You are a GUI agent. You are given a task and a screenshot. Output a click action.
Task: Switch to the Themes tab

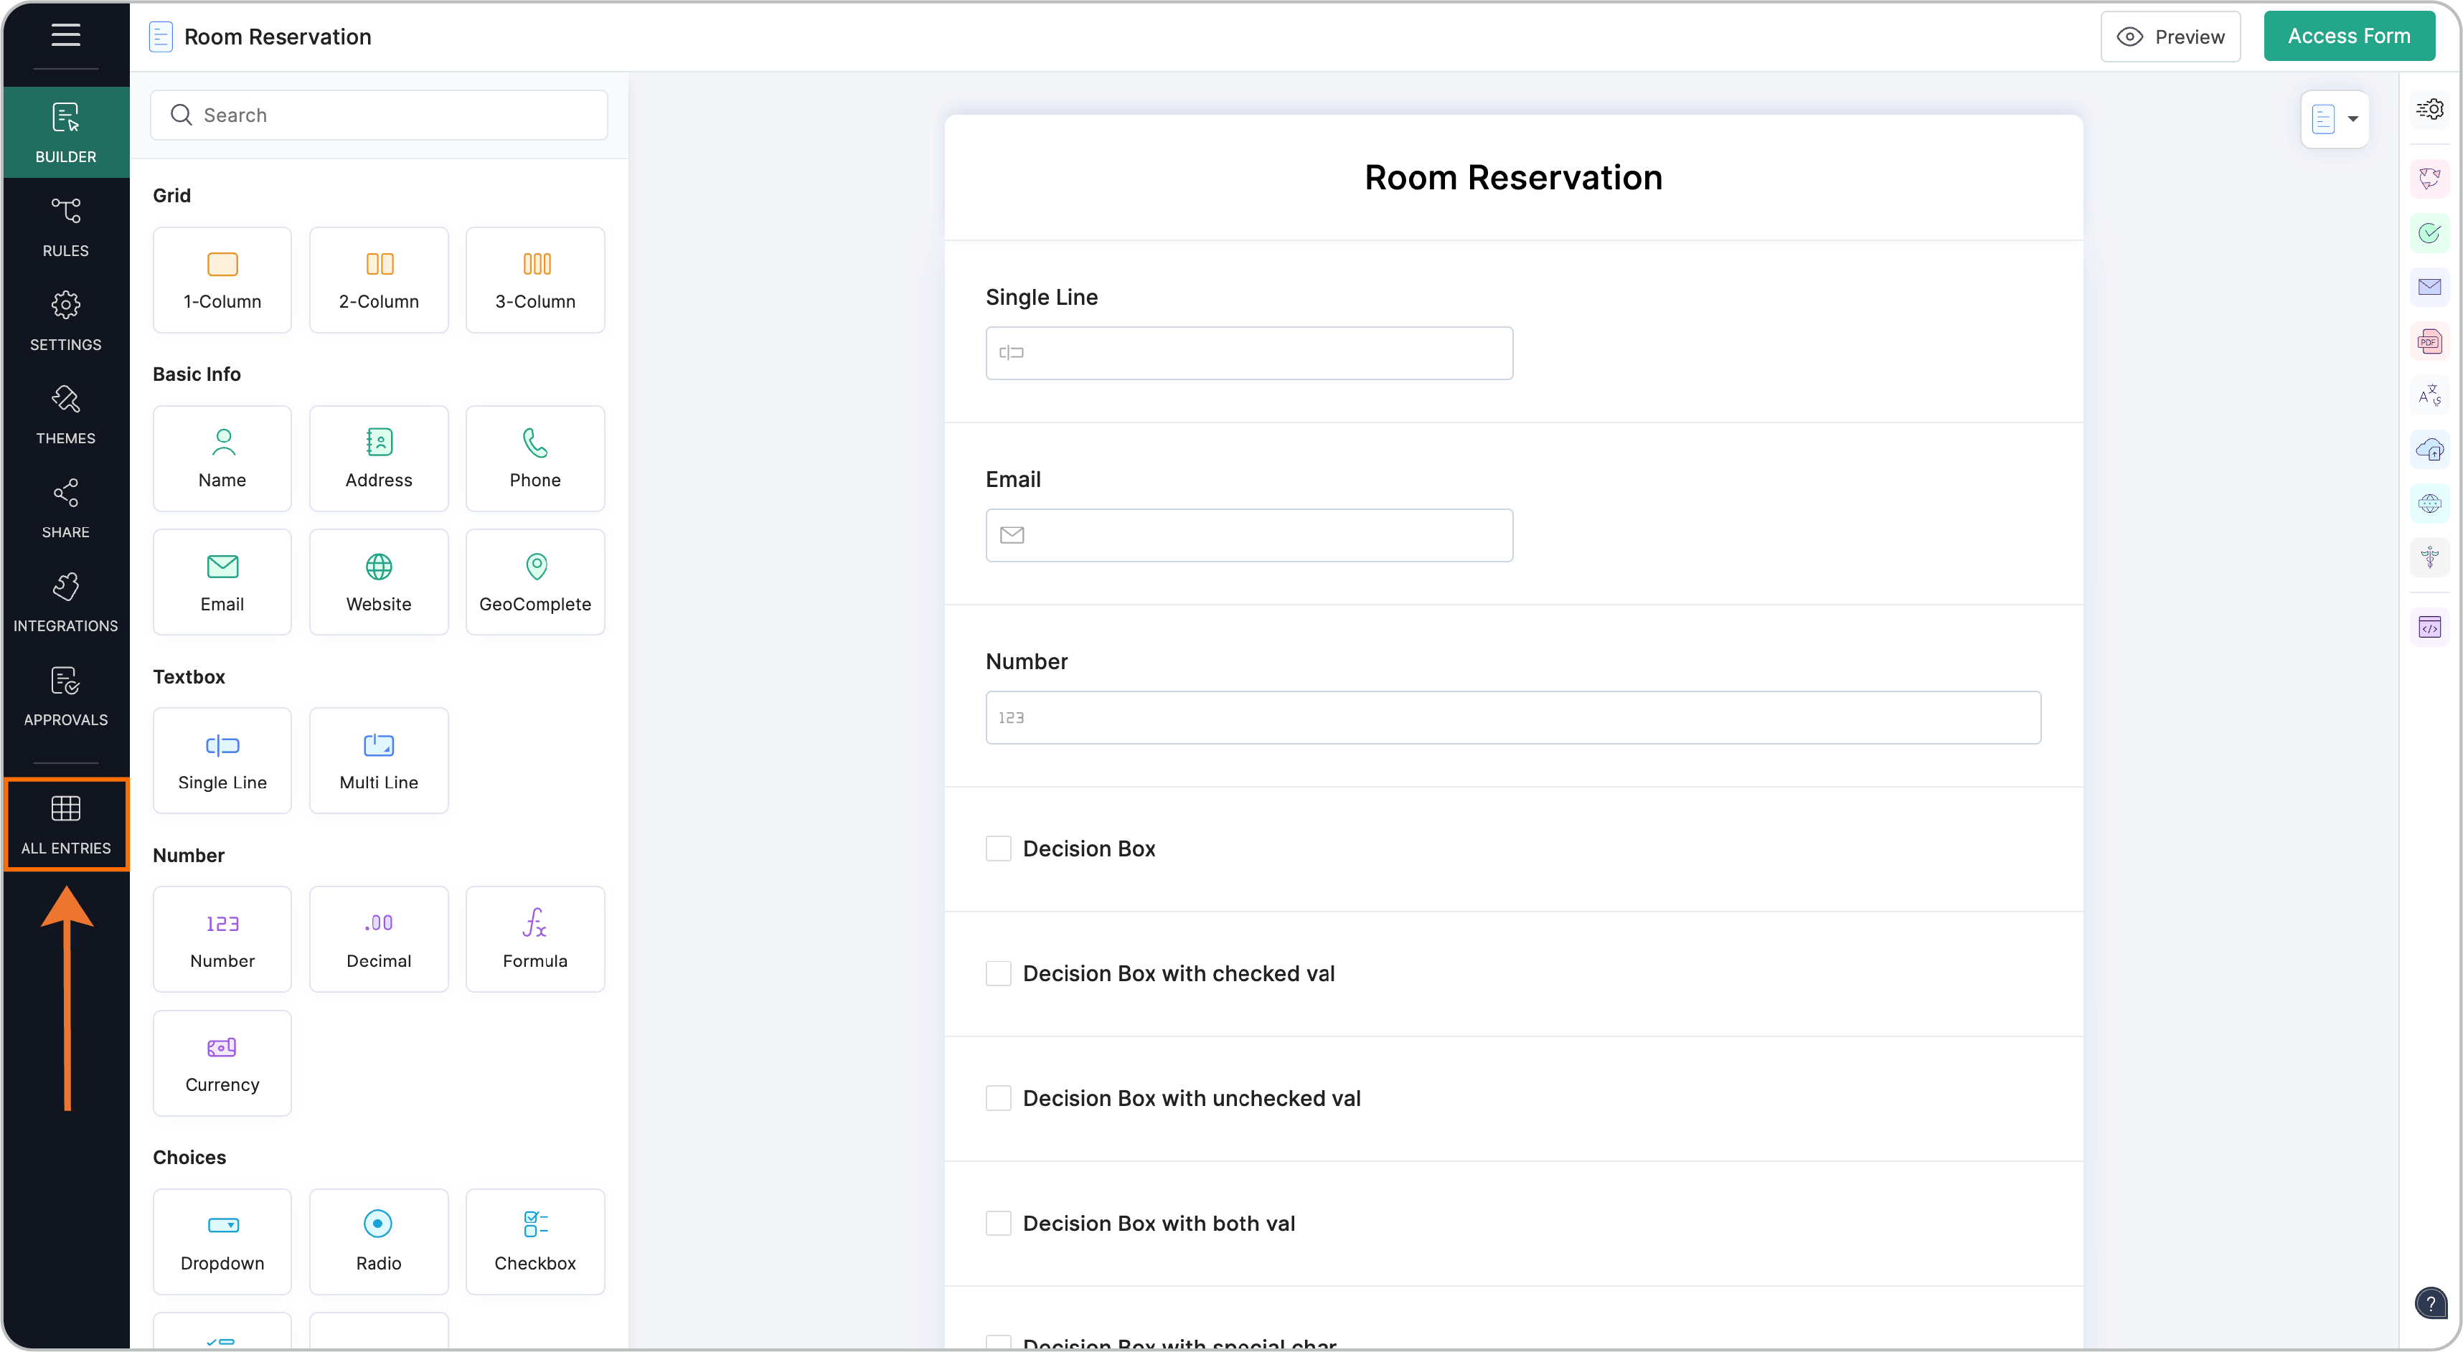pos(65,413)
